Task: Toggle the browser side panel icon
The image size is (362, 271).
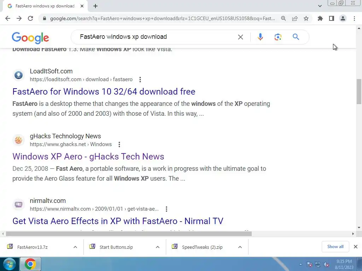Action: click(332, 18)
